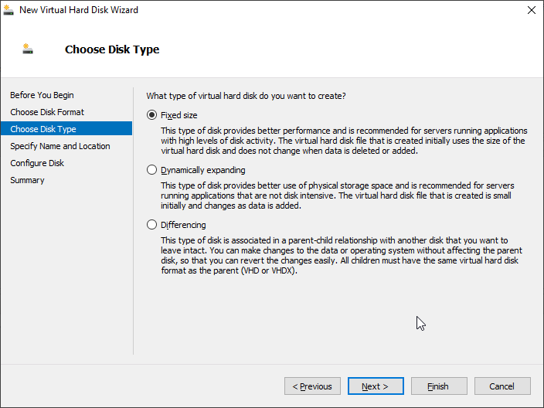The width and height of the screenshot is (544, 408).
Task: Select the Fixed size radio button
Action: pyautogui.click(x=151, y=115)
